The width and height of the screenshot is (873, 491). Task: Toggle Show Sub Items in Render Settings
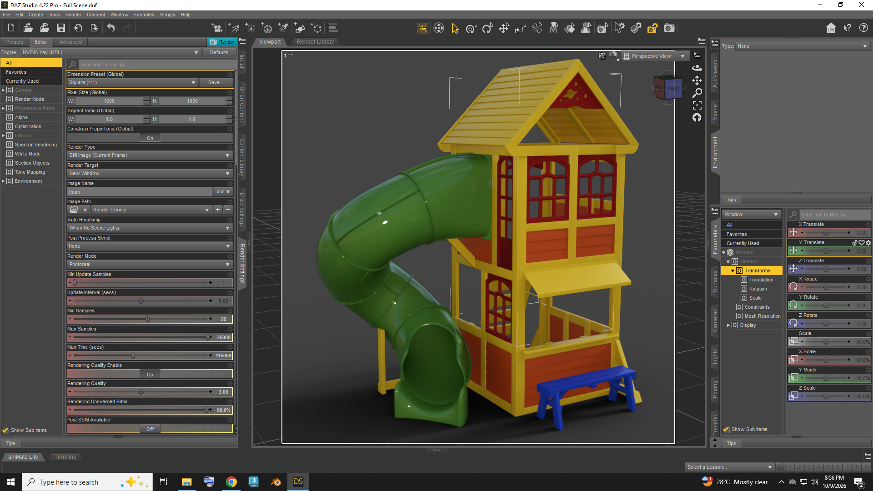(x=5, y=430)
